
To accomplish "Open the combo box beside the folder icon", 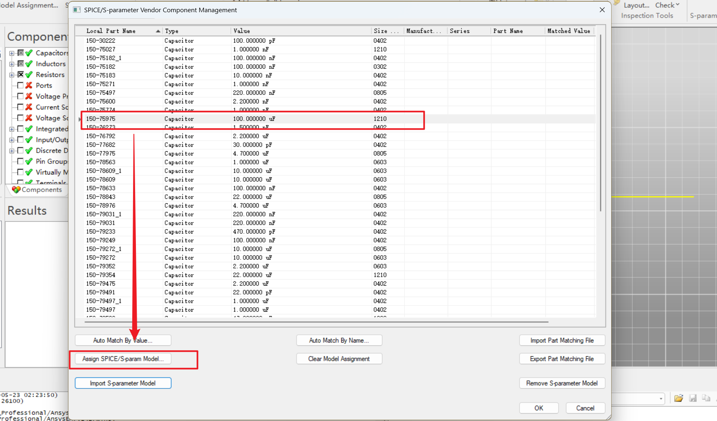I will 638,399.
